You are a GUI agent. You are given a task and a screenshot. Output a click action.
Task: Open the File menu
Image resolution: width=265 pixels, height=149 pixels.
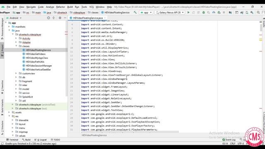click(x=8, y=7)
